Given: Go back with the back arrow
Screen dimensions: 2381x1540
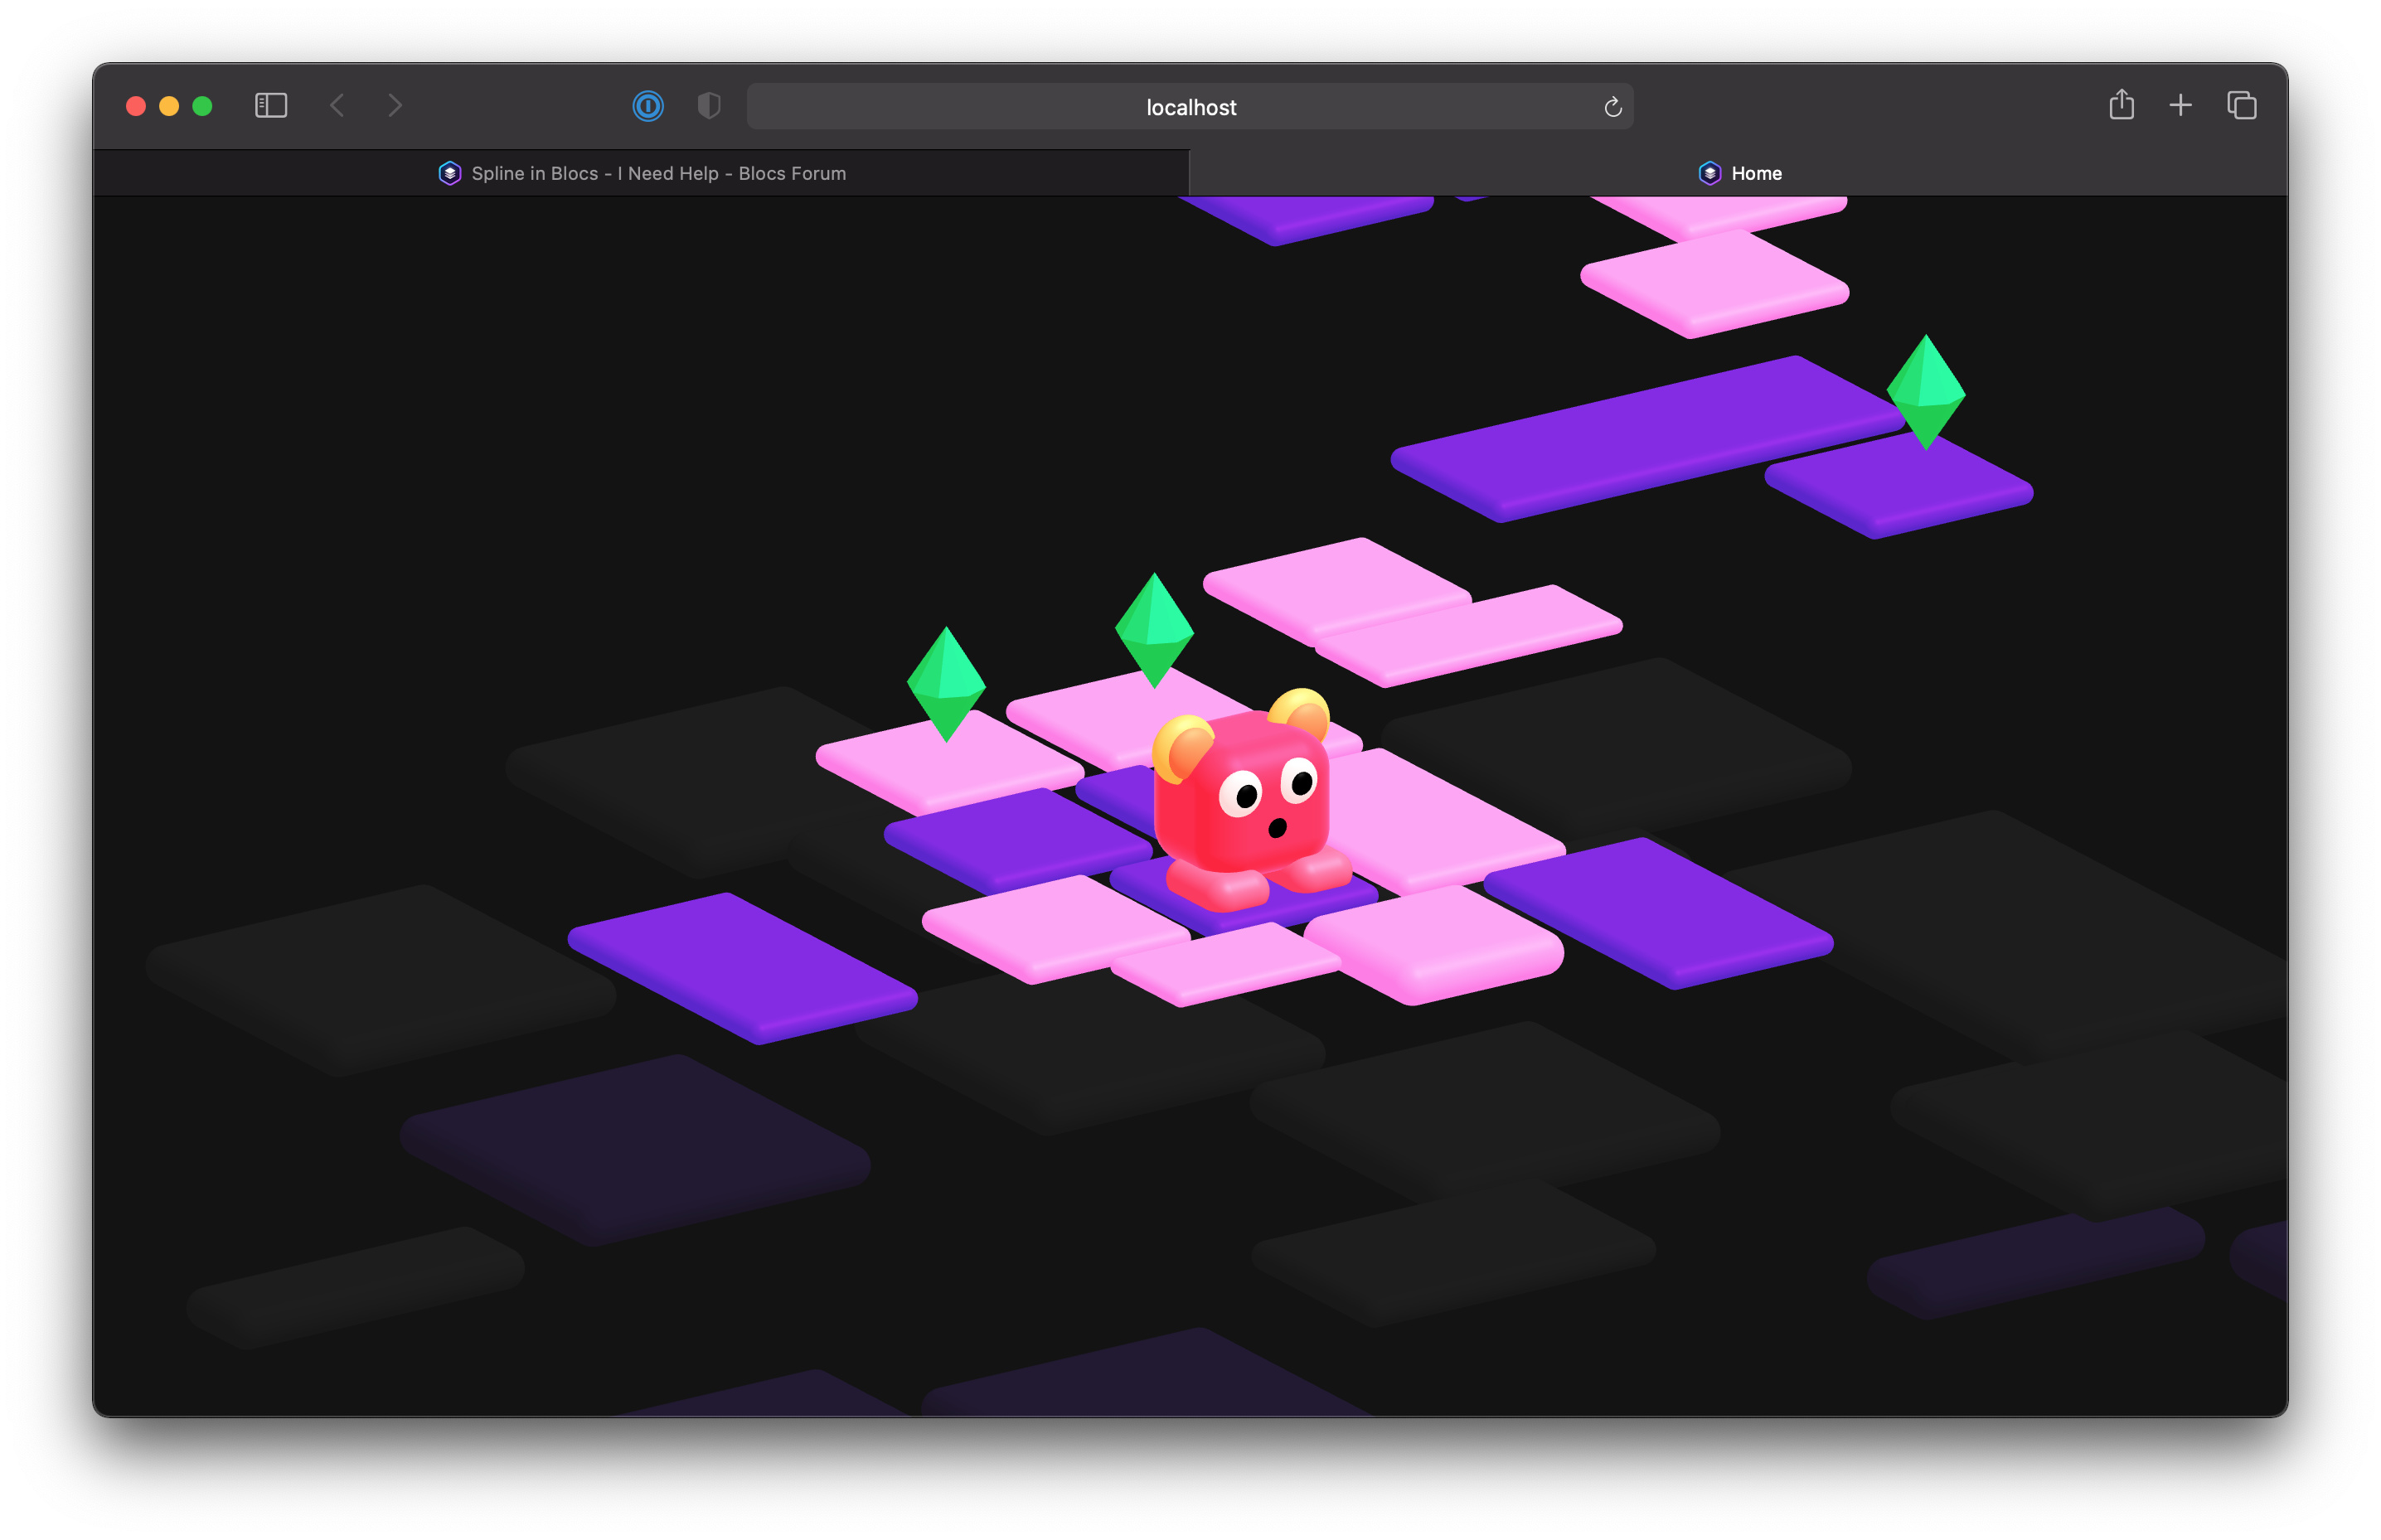Looking at the screenshot, I should (x=337, y=106).
